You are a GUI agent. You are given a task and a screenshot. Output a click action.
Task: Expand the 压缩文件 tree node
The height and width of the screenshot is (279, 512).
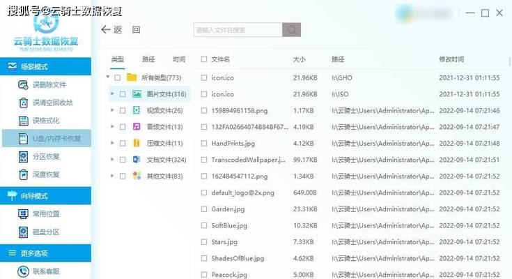[x=112, y=142]
